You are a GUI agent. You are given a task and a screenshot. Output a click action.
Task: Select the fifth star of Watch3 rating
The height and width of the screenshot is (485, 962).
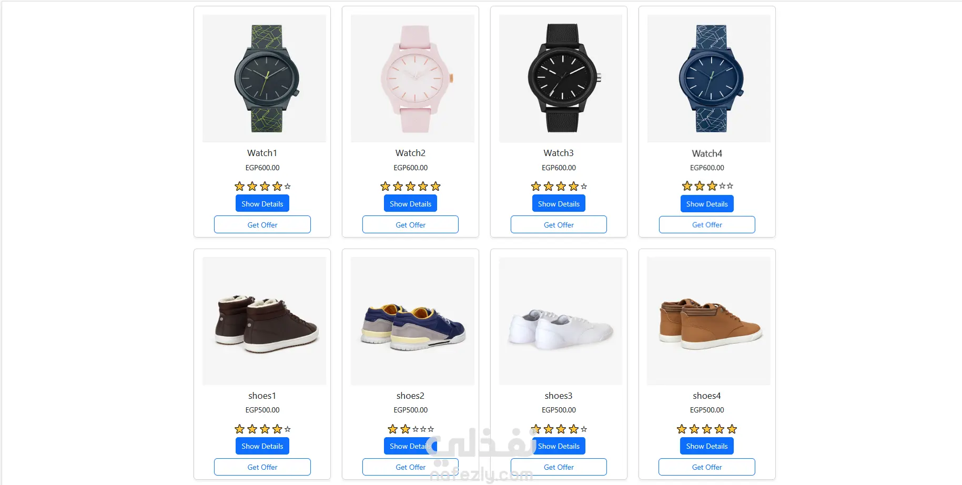584,187
